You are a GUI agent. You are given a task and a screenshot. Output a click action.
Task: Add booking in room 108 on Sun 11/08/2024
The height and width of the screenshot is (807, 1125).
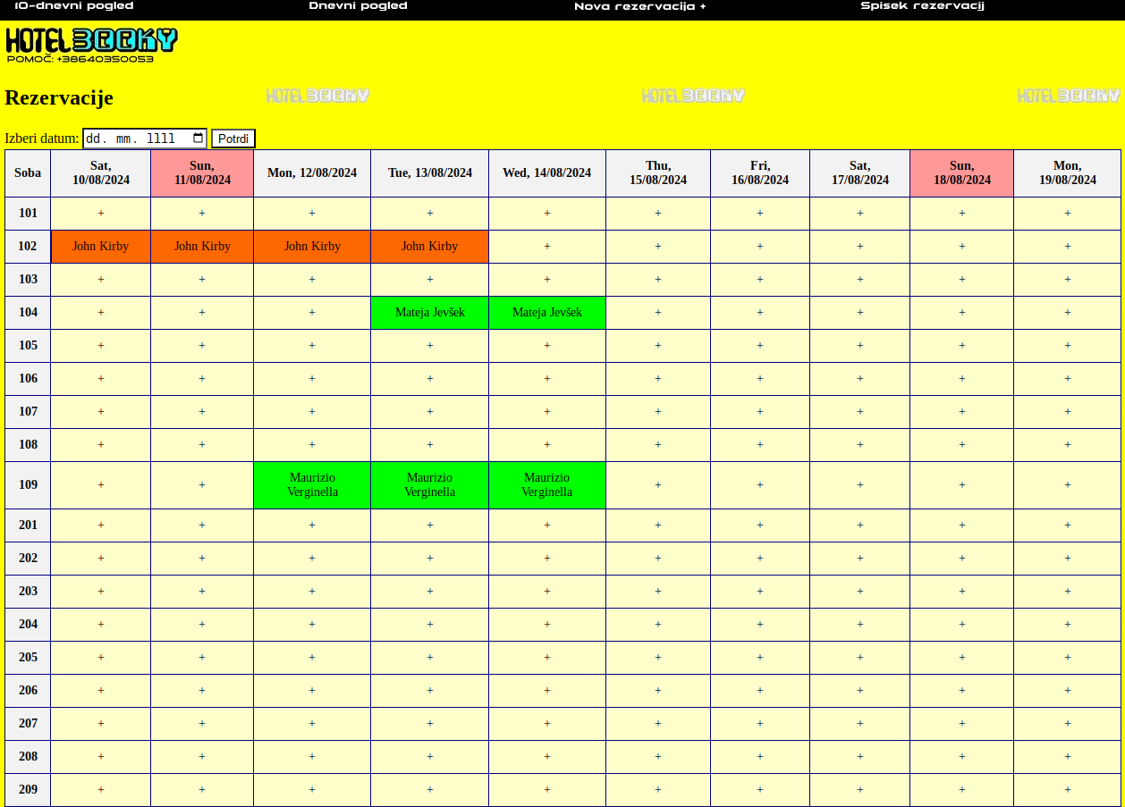click(202, 445)
